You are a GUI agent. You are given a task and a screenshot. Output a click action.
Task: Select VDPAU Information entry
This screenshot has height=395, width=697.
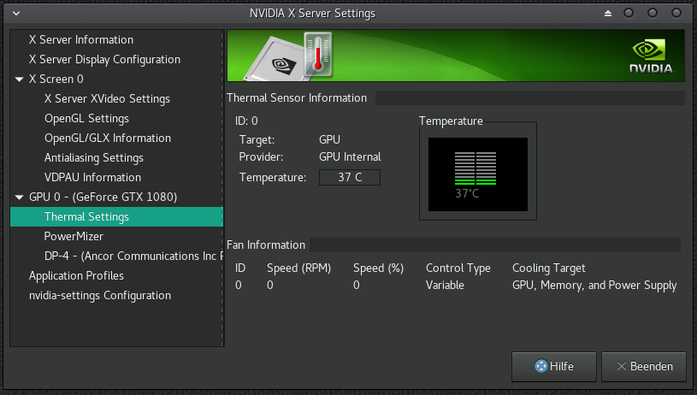tap(92, 177)
